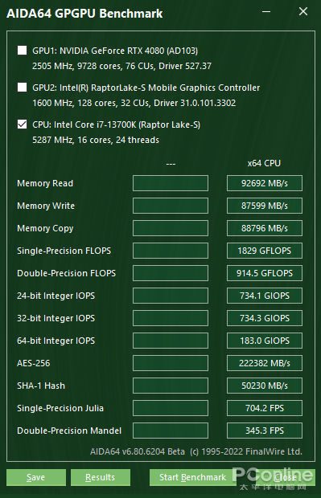Click the empty Double-Precision Mandel result box
The width and height of the screenshot is (321, 498).
(171, 431)
